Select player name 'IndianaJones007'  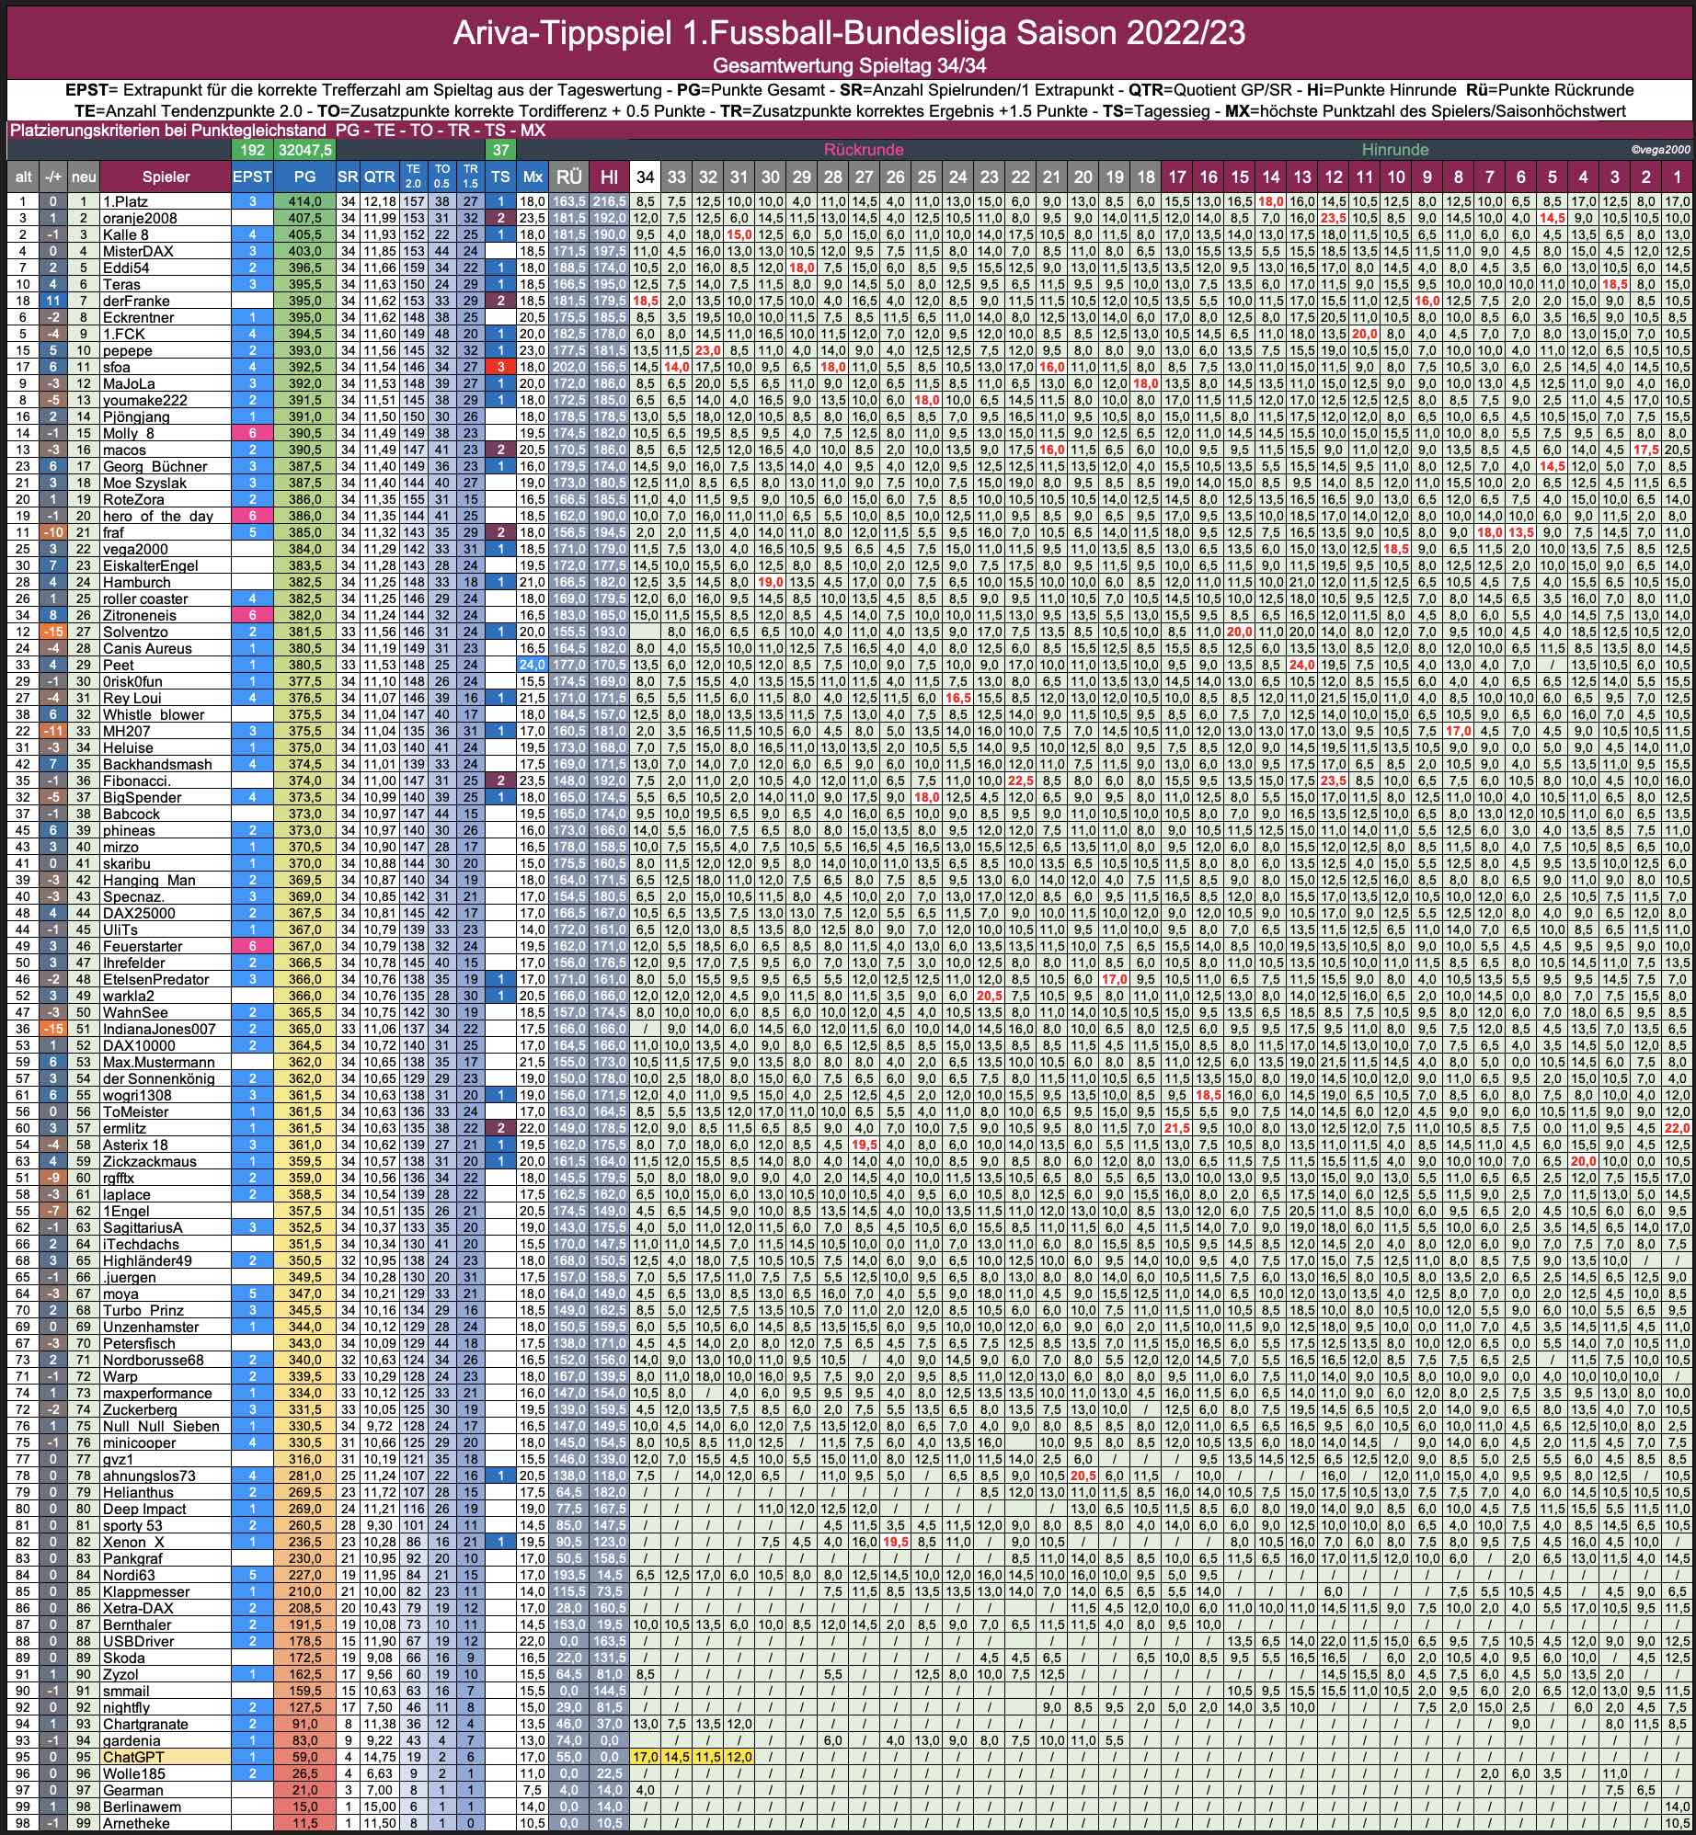[x=159, y=1029]
